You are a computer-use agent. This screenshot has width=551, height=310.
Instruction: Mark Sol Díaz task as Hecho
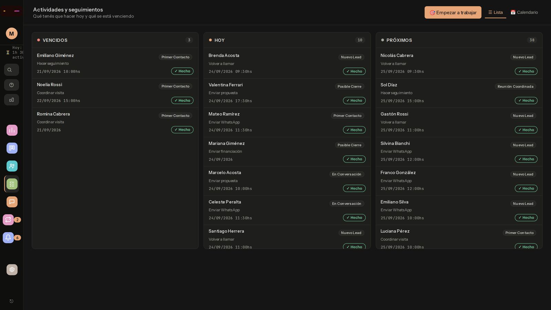click(x=526, y=101)
